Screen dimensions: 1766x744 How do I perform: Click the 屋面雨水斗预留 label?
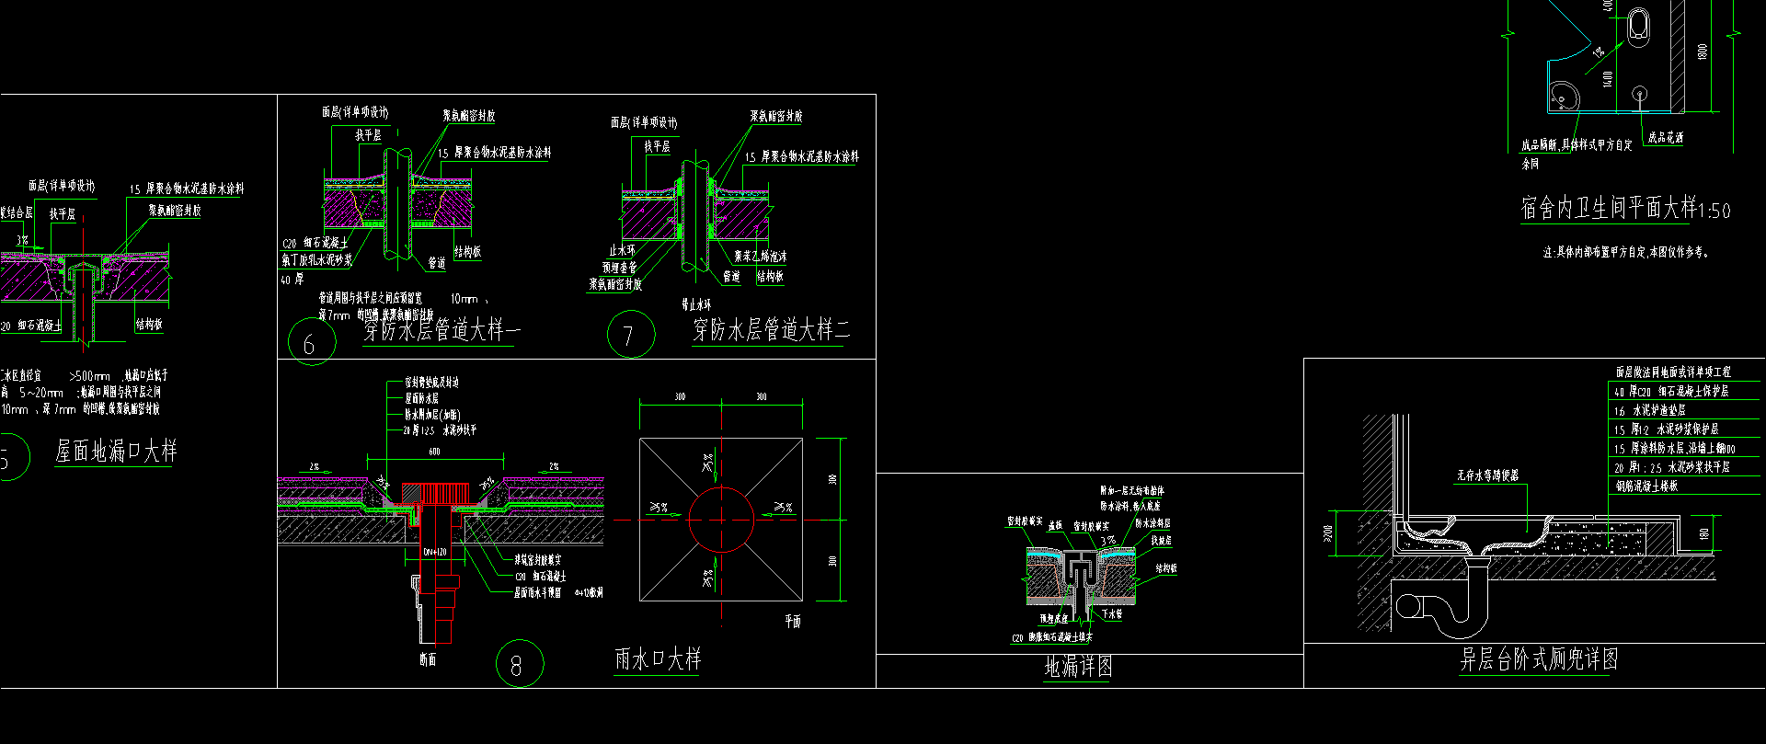coord(537,593)
